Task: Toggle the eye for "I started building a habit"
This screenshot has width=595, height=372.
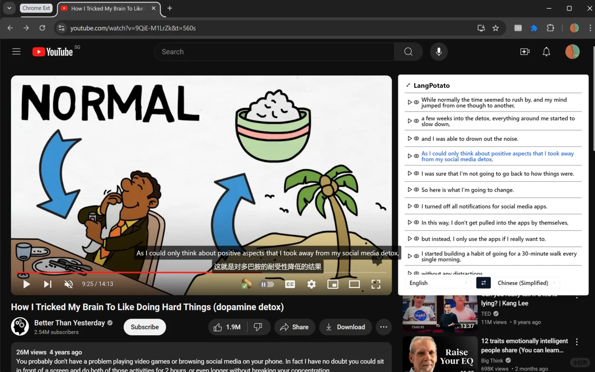Action: pyautogui.click(x=416, y=256)
